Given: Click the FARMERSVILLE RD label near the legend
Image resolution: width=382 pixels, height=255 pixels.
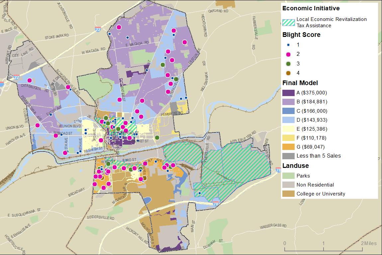Looking at the screenshot, I should coord(254,33).
